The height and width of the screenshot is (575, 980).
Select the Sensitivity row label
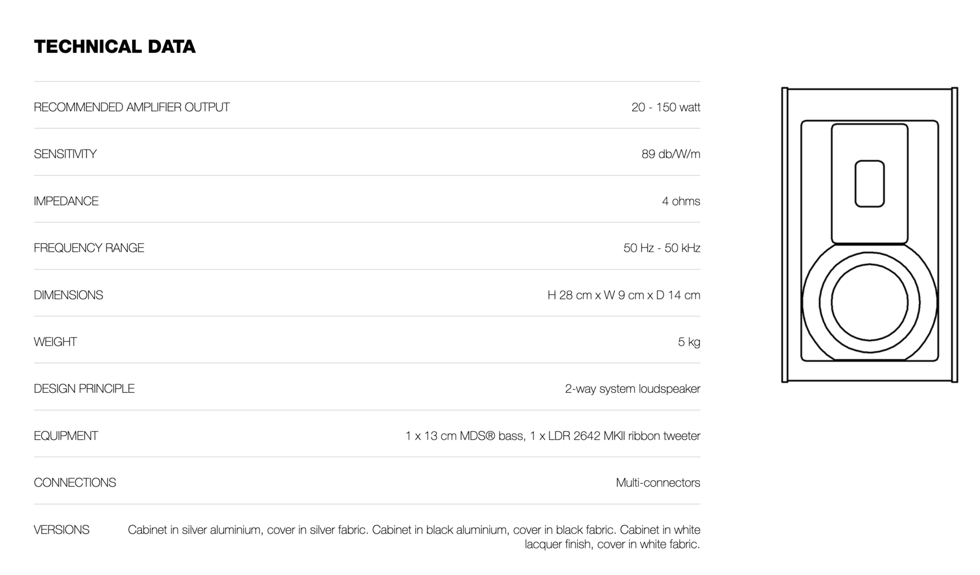pyautogui.click(x=65, y=154)
